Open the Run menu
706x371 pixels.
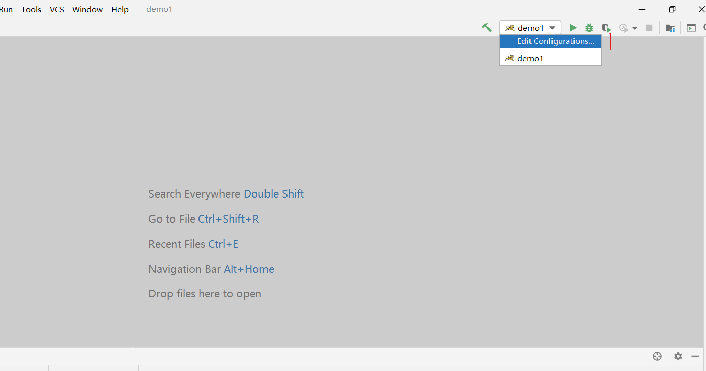[6, 9]
